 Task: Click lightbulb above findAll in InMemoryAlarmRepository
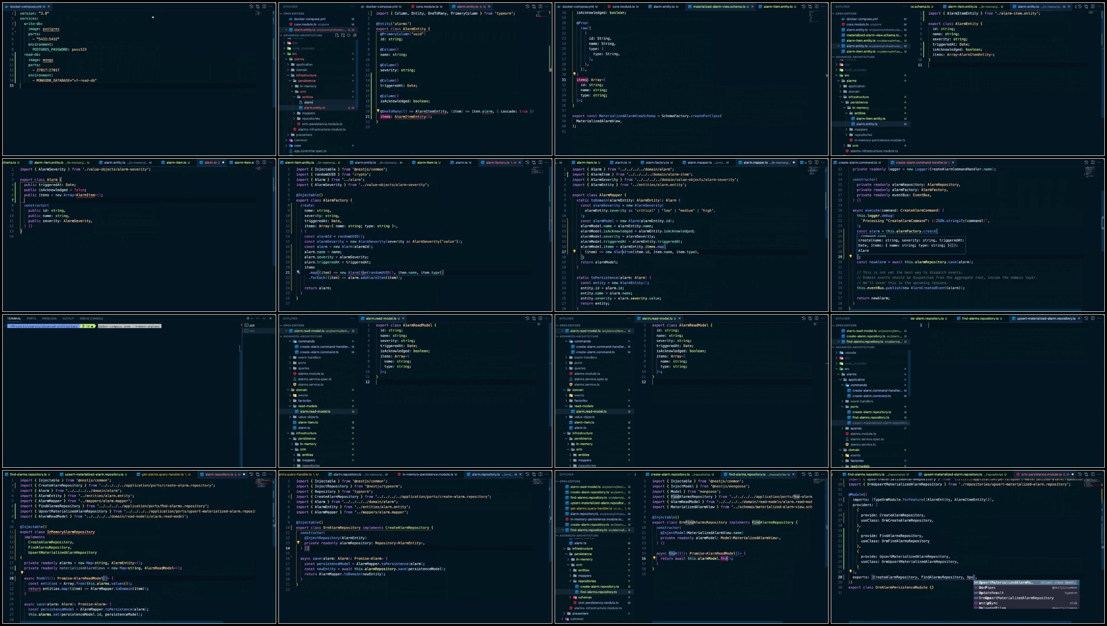tap(22, 573)
